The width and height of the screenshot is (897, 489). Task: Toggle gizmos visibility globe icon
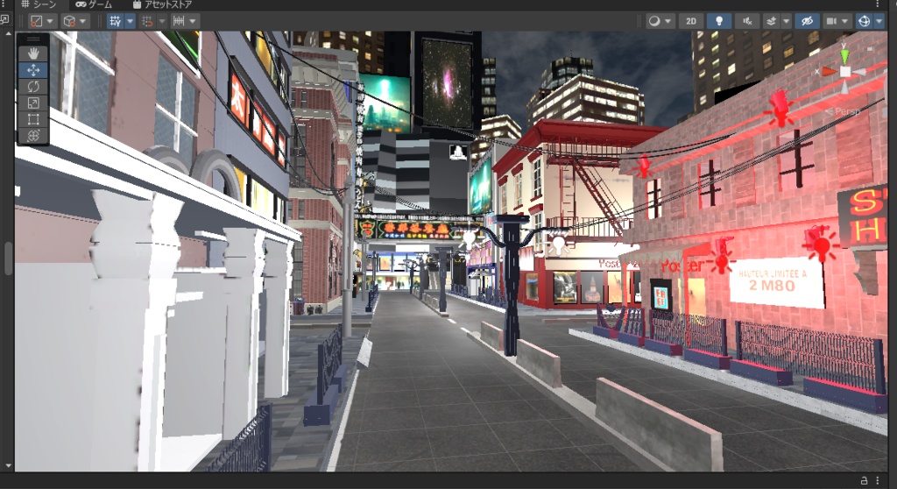pos(864,21)
